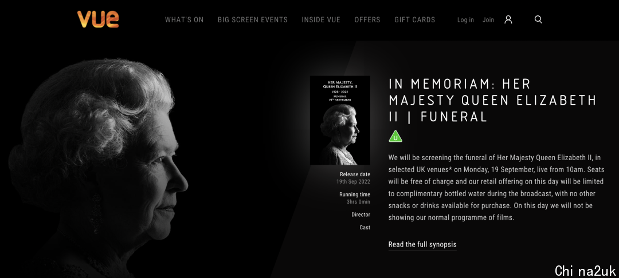The height and width of the screenshot is (278, 619).
Task: Read the full synopsis link
Action: 422,244
